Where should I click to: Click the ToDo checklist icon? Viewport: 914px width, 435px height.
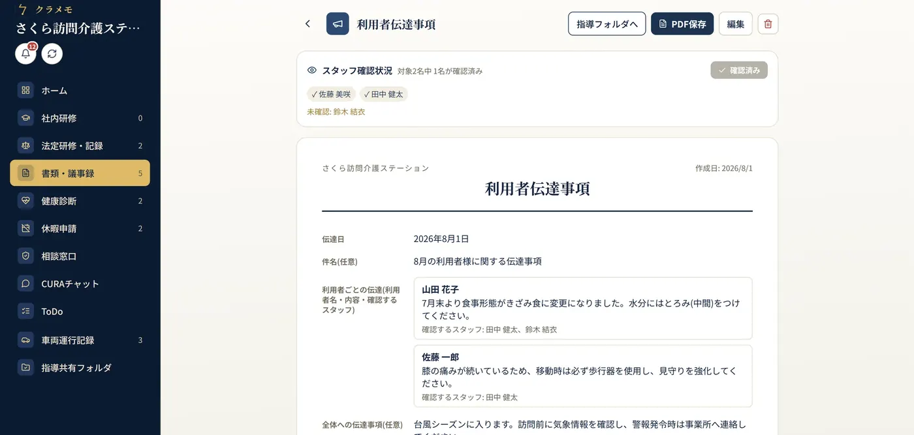[x=25, y=311]
